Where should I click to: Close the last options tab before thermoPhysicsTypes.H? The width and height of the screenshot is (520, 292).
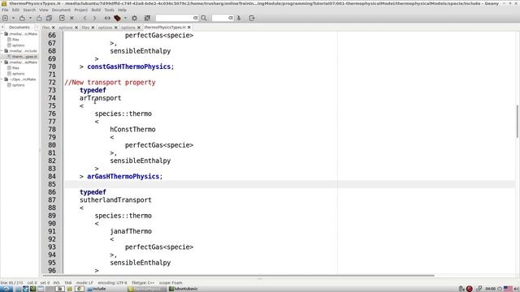point(139,28)
